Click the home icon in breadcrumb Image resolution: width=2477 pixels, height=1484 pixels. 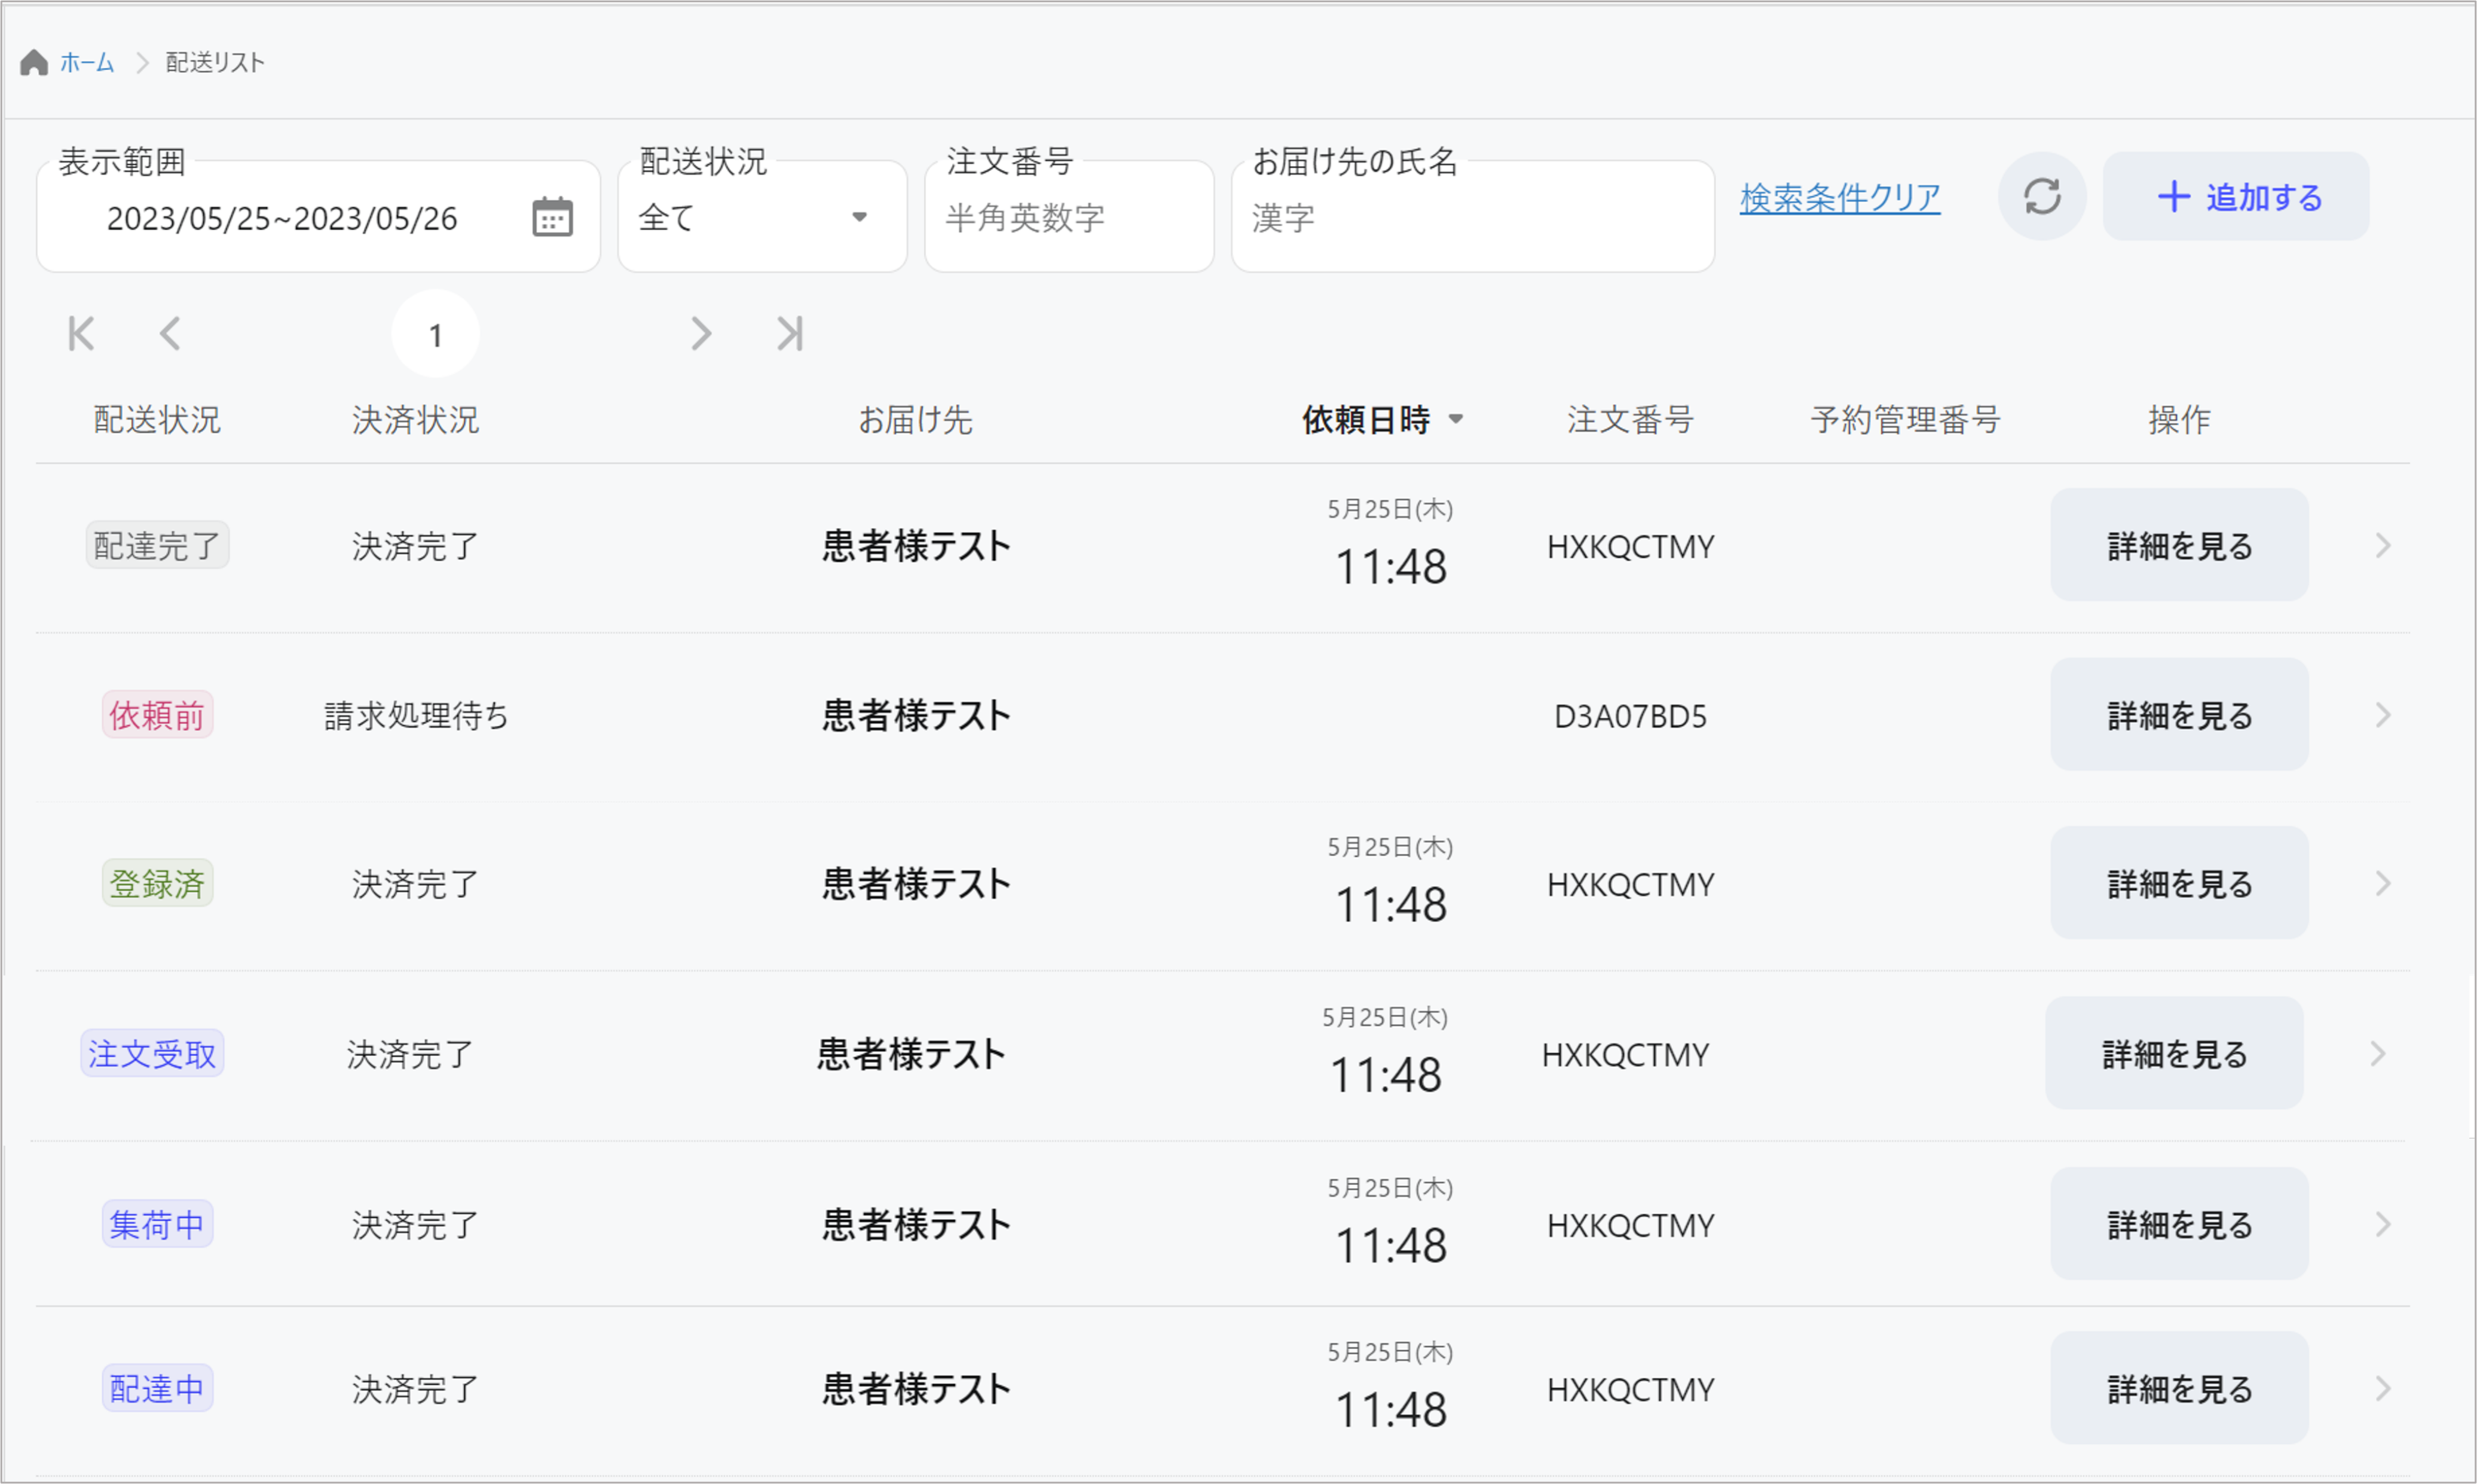[34, 62]
